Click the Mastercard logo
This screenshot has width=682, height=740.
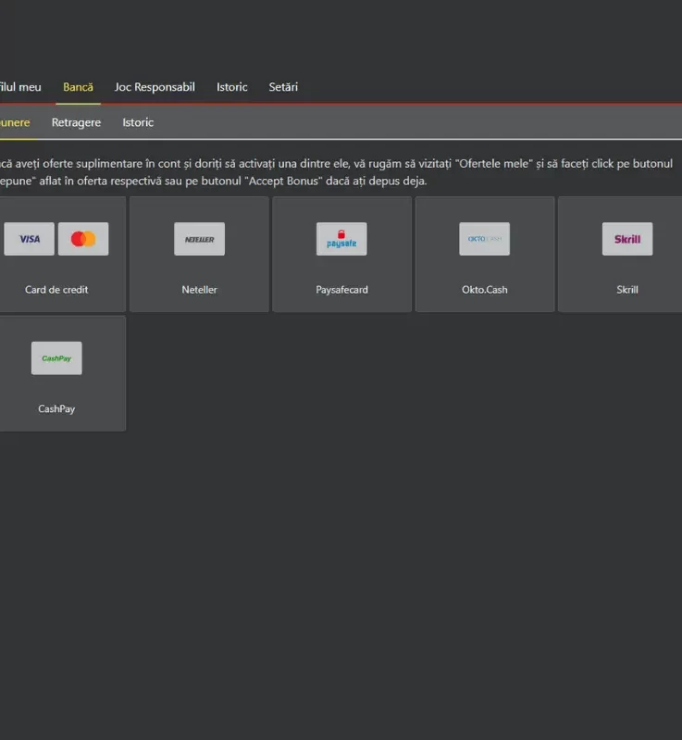tap(83, 239)
